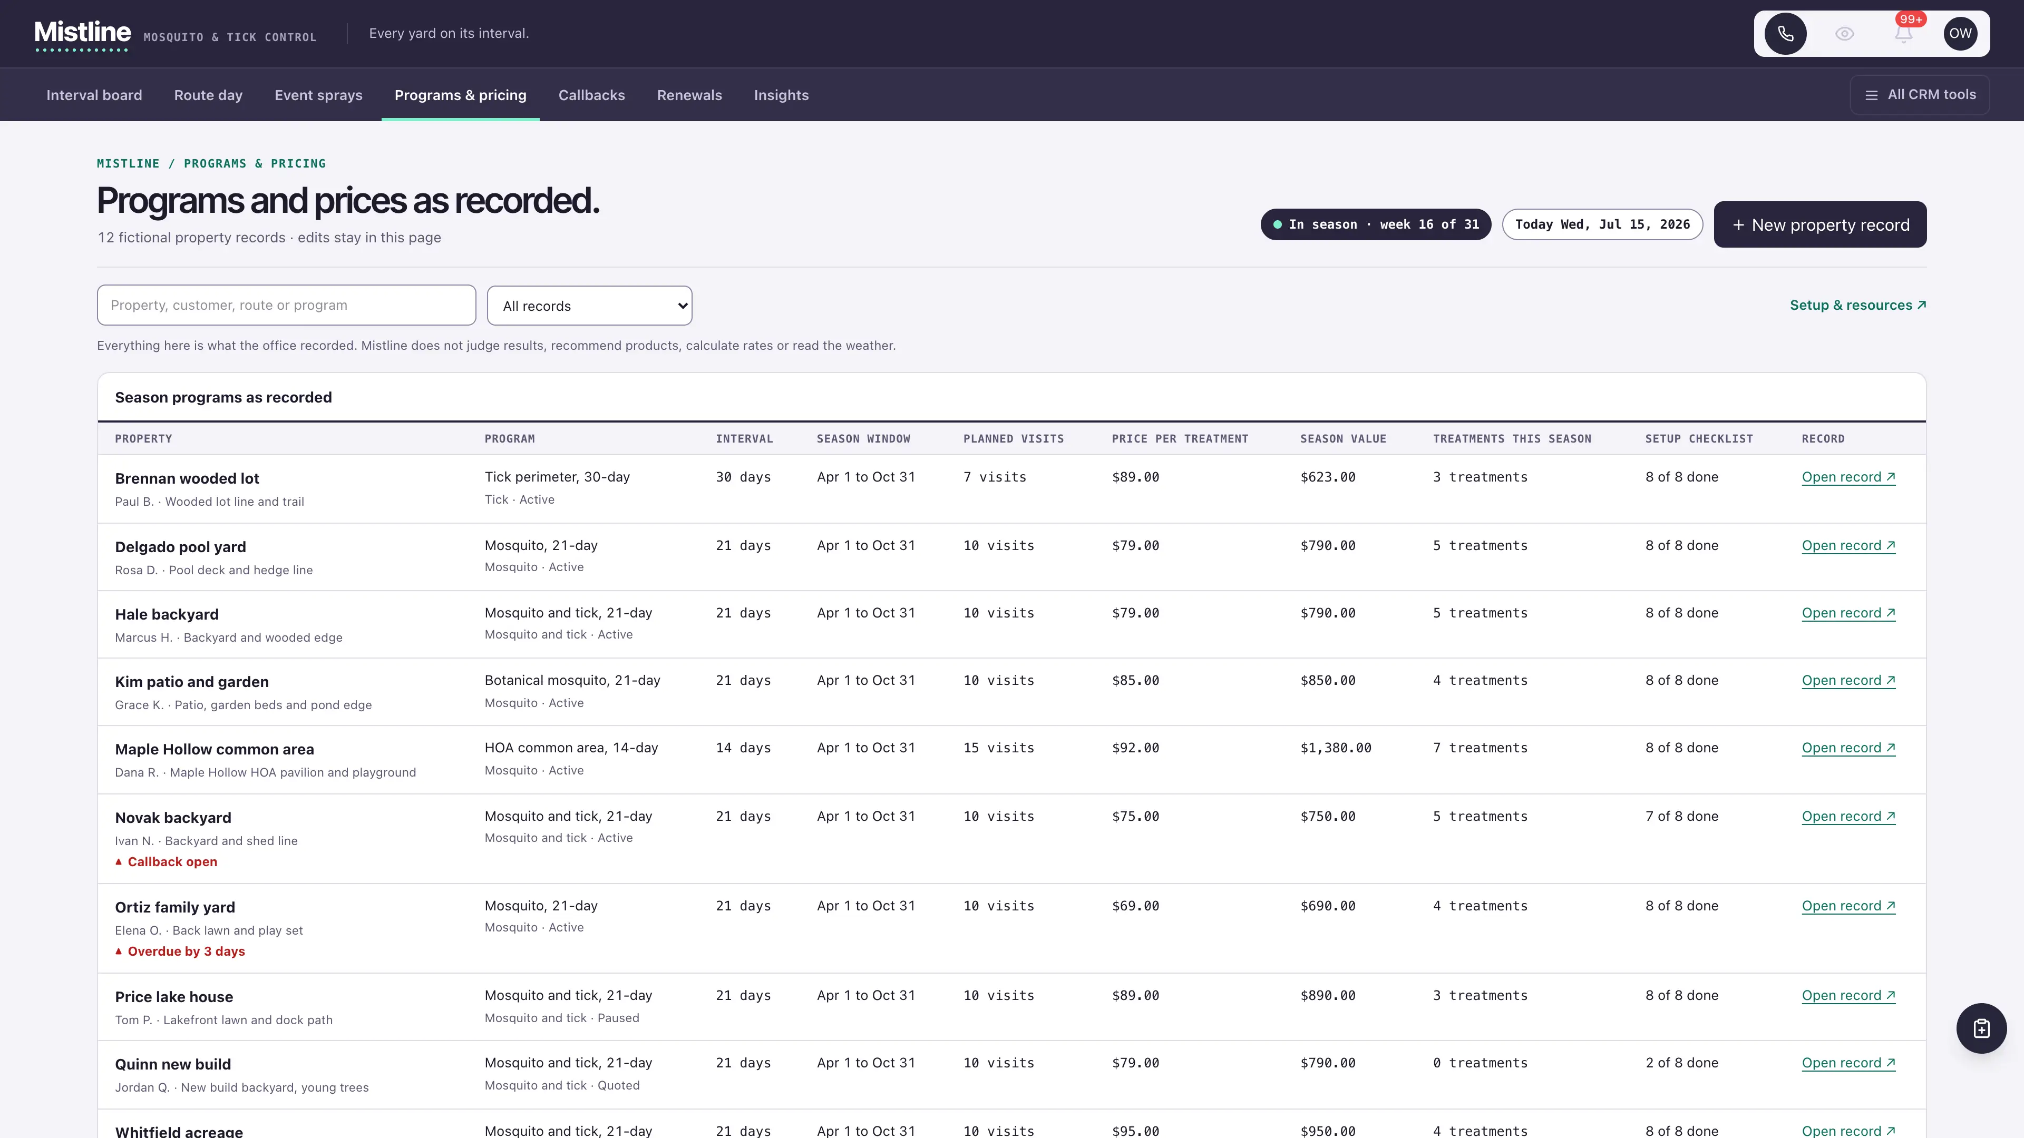Select Programs & pricing tab
The width and height of the screenshot is (2024, 1138).
tap(461, 95)
